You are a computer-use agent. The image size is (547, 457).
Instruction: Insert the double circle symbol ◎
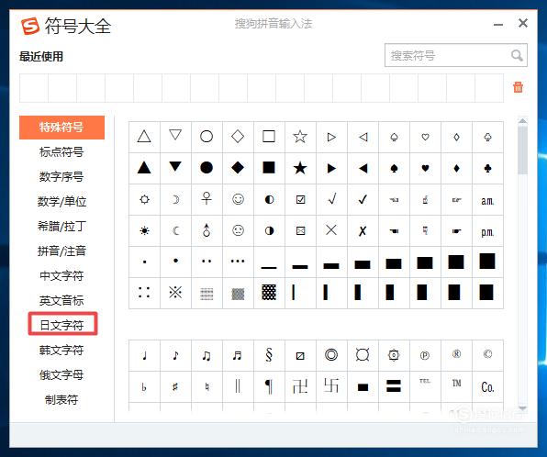click(331, 355)
